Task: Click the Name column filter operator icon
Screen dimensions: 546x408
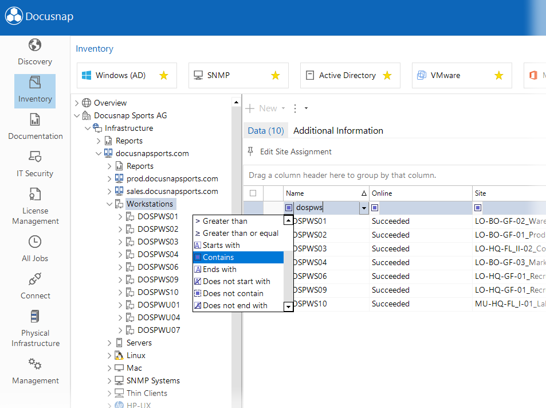Action: pyautogui.click(x=289, y=208)
